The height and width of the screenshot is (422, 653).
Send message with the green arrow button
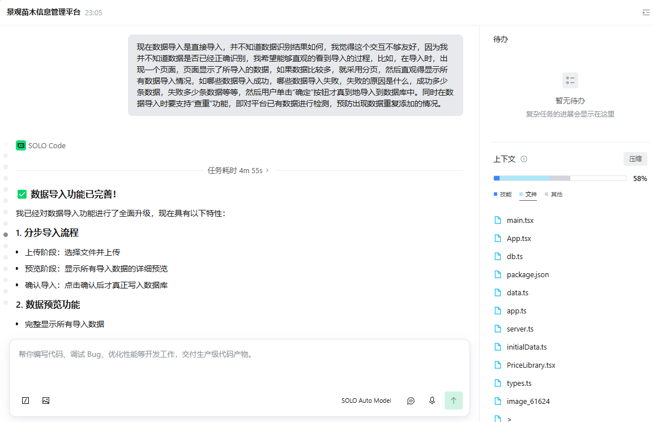pyautogui.click(x=454, y=401)
